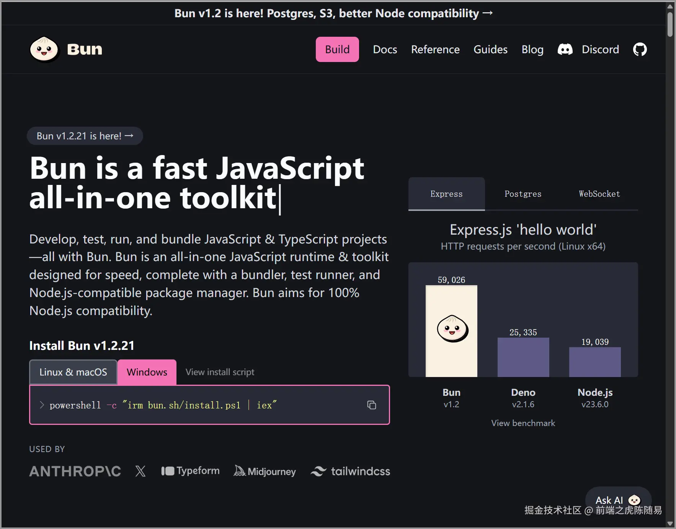Click the scrollbar down arrow
Viewport: 676px width, 529px height.
coord(670,524)
